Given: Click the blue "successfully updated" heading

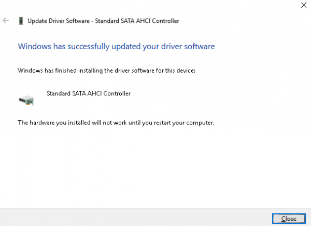Looking at the screenshot, I should coord(116,46).
